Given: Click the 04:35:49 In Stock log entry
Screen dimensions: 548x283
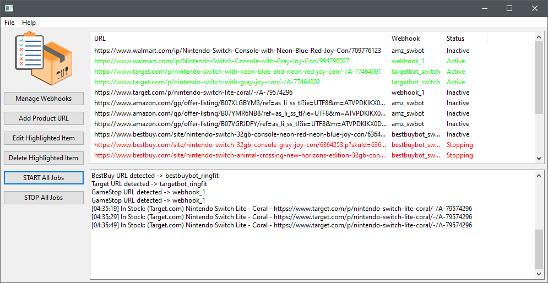Looking at the screenshot, I should click(281, 226).
